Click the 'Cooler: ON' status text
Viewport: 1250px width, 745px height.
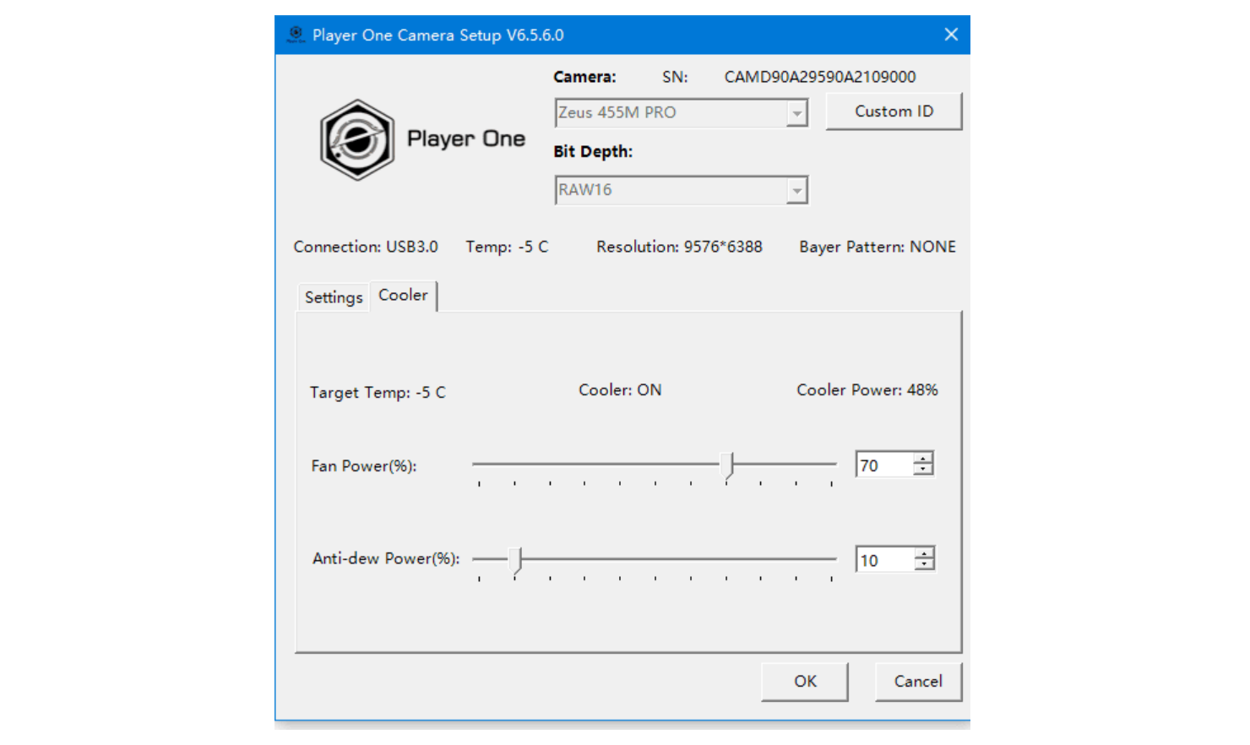(x=620, y=390)
